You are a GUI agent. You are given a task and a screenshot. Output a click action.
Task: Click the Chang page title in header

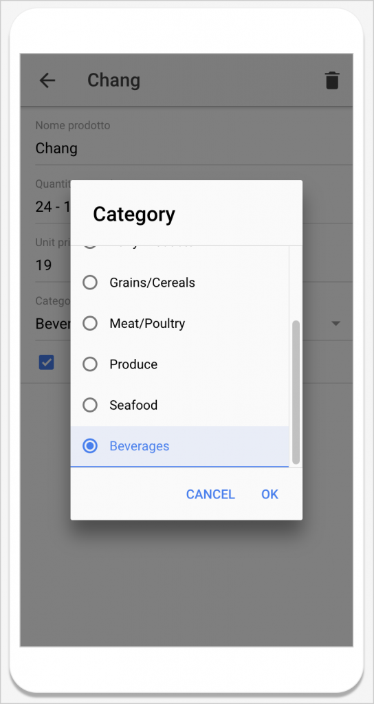tap(113, 80)
